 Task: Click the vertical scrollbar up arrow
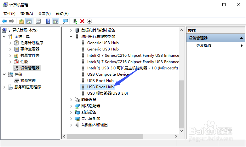[181, 30]
